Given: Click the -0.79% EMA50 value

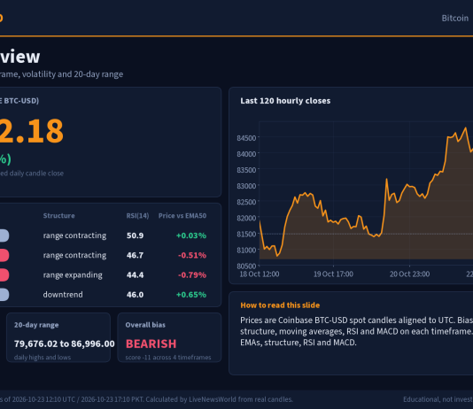Looking at the screenshot, I should 192,274.
